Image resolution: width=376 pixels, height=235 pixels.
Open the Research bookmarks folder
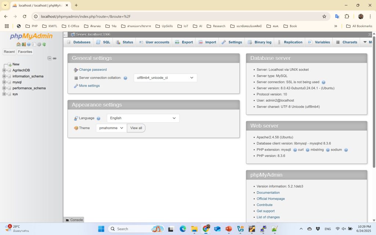click(216, 26)
